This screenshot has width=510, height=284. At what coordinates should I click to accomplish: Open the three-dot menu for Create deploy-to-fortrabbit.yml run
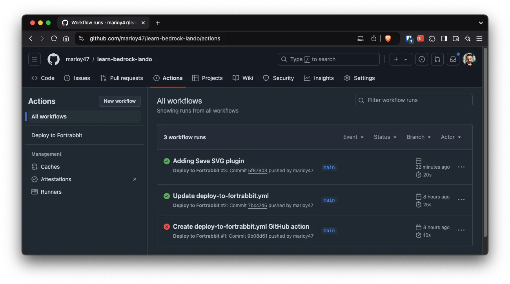point(461,230)
